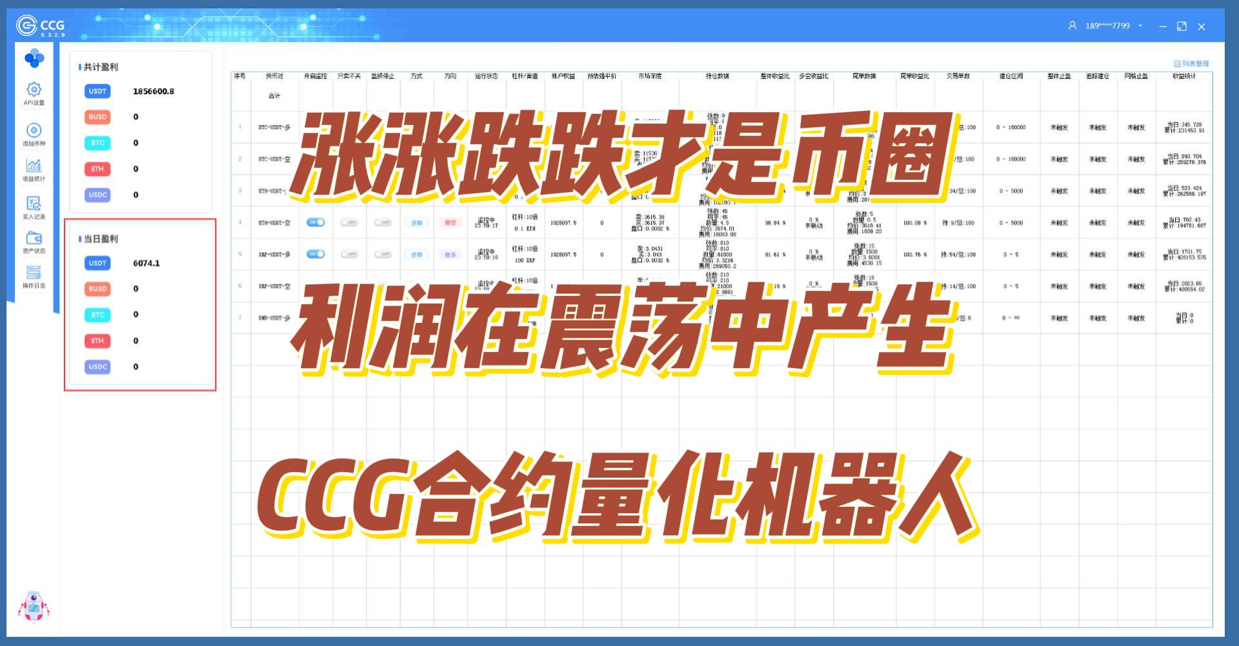Image resolution: width=1239 pixels, height=646 pixels.
Task: Click the 开启监控 column header
Action: (x=316, y=76)
